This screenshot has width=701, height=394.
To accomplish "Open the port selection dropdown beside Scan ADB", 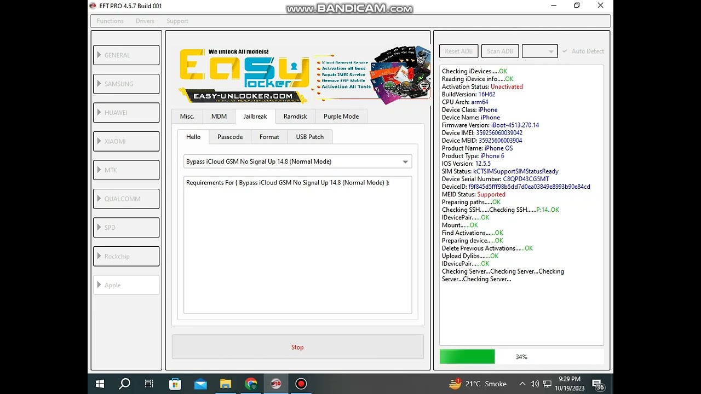I will (x=540, y=51).
